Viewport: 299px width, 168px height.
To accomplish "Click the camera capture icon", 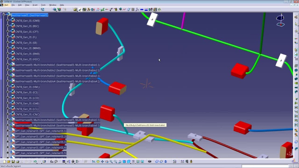I will [150, 161].
